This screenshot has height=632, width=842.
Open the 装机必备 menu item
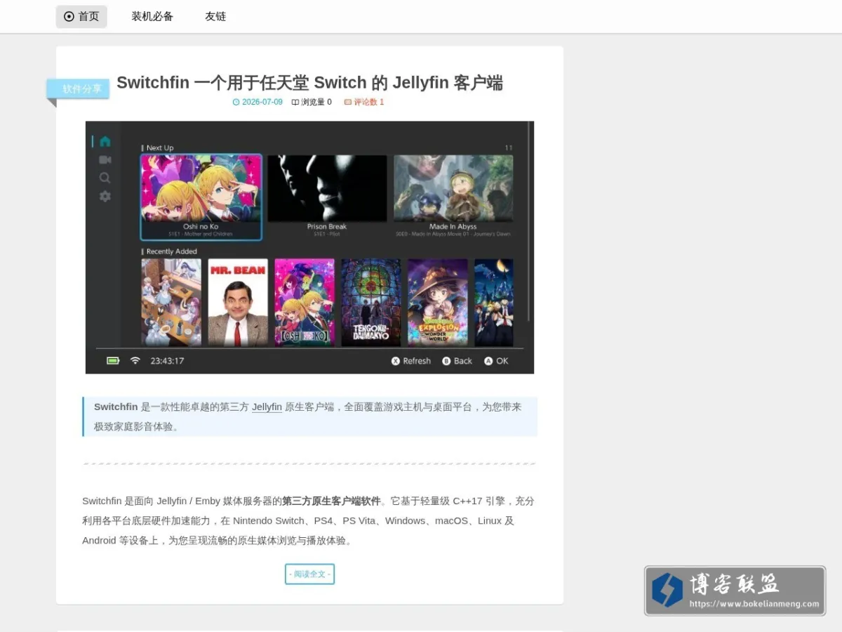152,16
